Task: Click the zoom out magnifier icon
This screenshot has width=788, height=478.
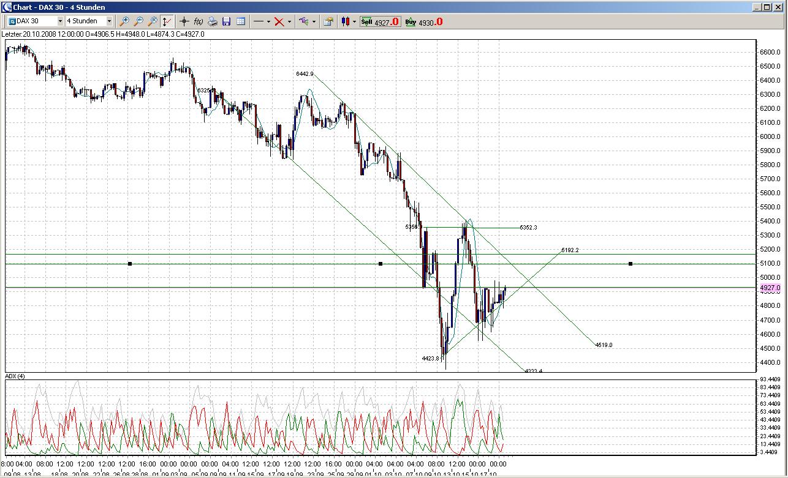Action: tap(139, 21)
